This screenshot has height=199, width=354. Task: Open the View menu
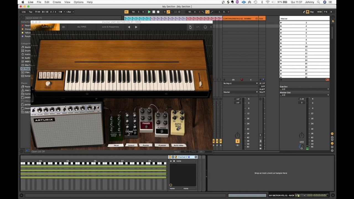point(67,2)
